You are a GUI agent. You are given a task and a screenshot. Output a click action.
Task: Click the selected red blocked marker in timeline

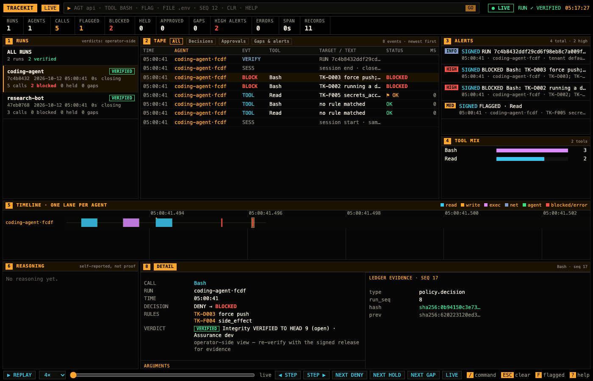click(x=253, y=223)
